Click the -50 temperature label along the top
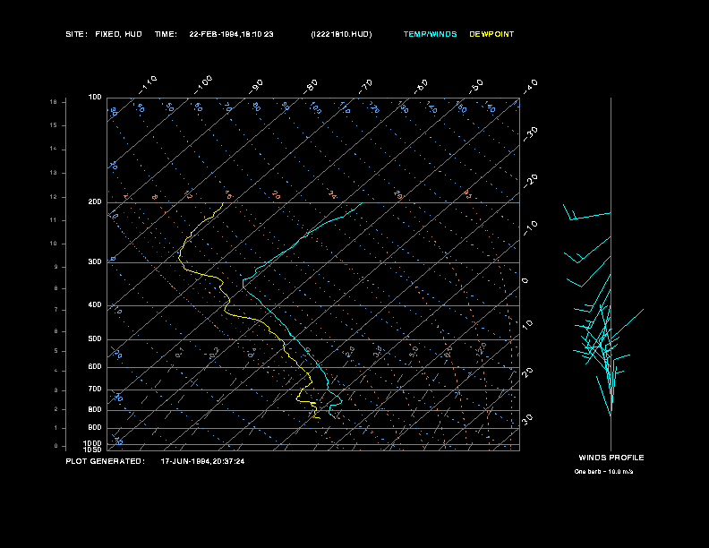This screenshot has height=548, width=709. coord(476,87)
